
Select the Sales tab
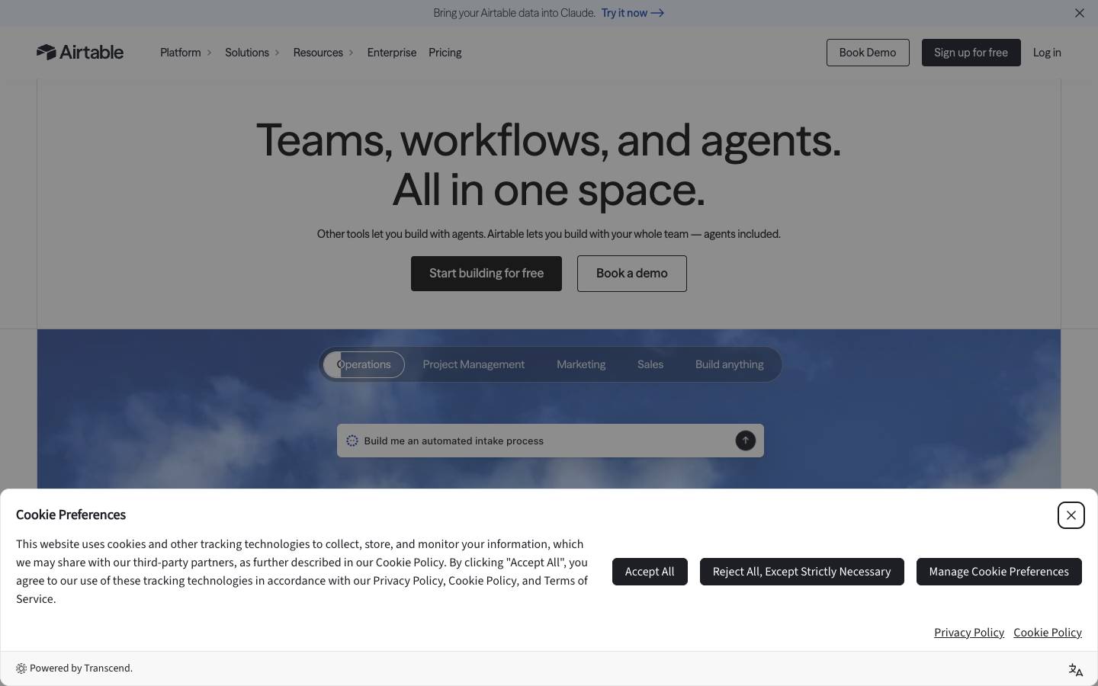[650, 364]
